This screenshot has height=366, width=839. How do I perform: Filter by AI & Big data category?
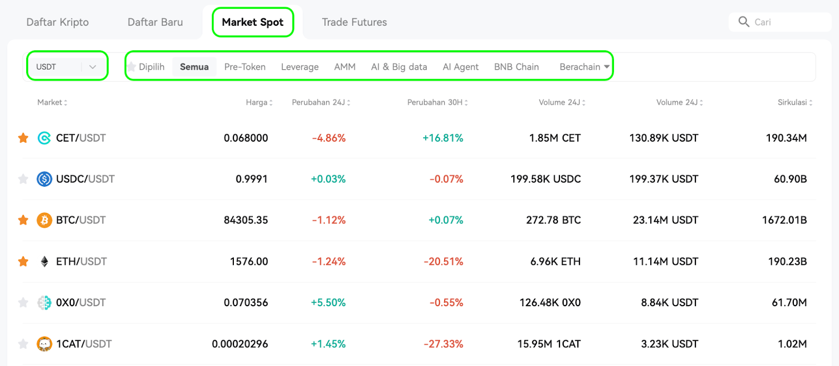(399, 67)
